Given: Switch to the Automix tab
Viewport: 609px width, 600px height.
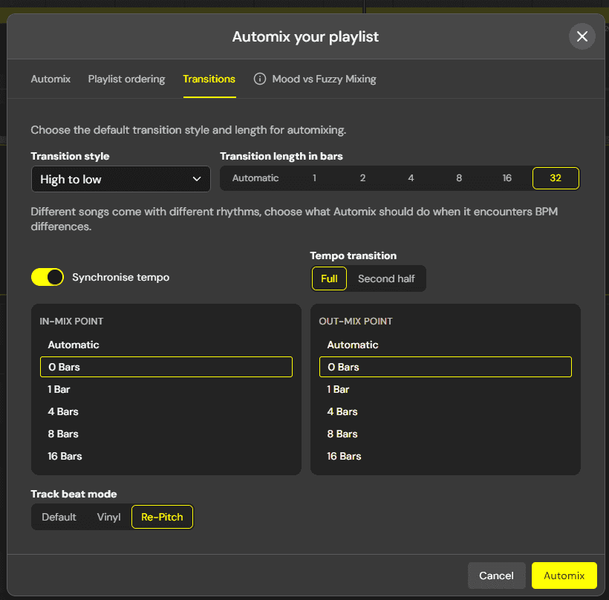Looking at the screenshot, I should pos(51,79).
